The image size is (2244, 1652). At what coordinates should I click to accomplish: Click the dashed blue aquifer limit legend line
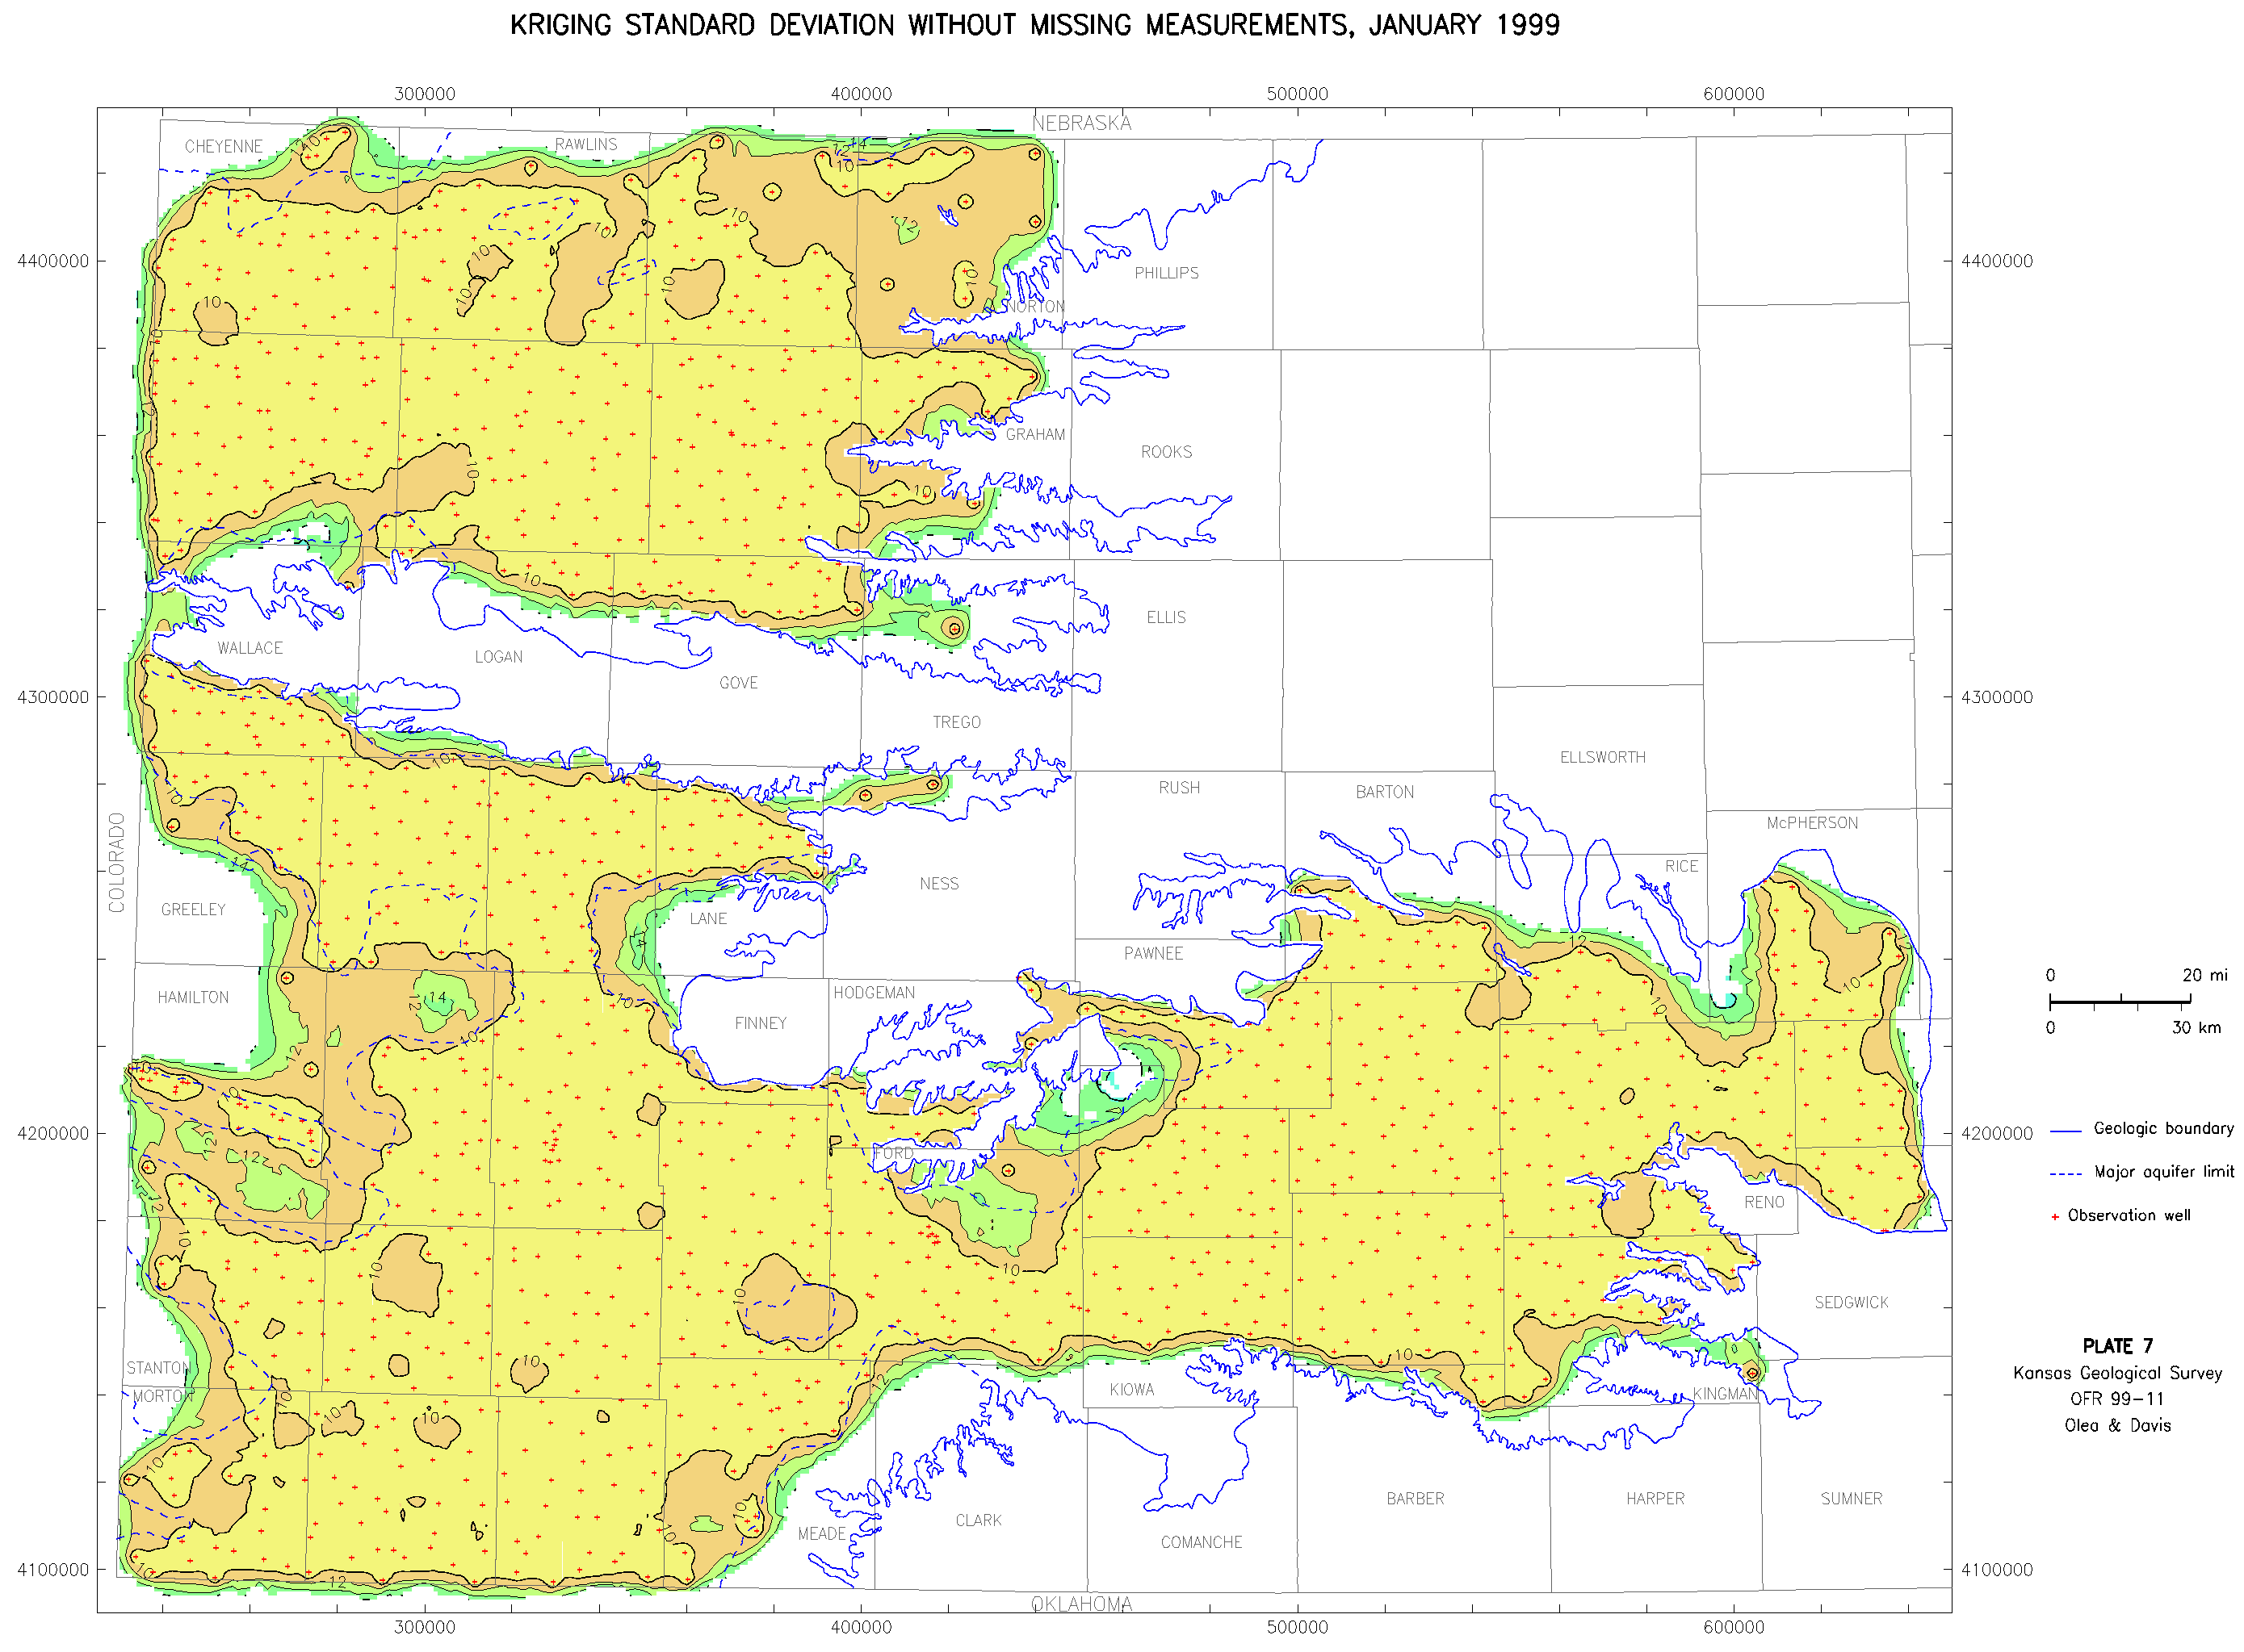[2065, 1173]
